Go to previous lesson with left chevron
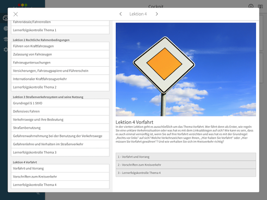 (x=120, y=14)
